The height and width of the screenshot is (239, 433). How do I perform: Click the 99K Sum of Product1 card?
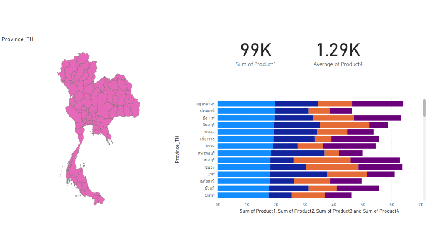pos(256,55)
